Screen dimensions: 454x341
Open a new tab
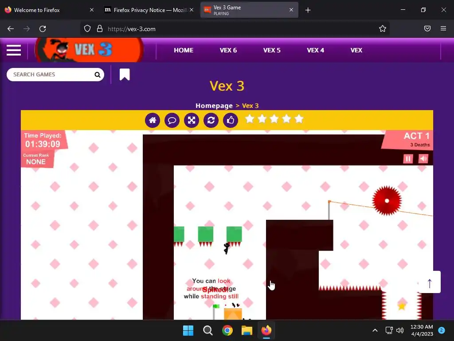pyautogui.click(x=308, y=10)
